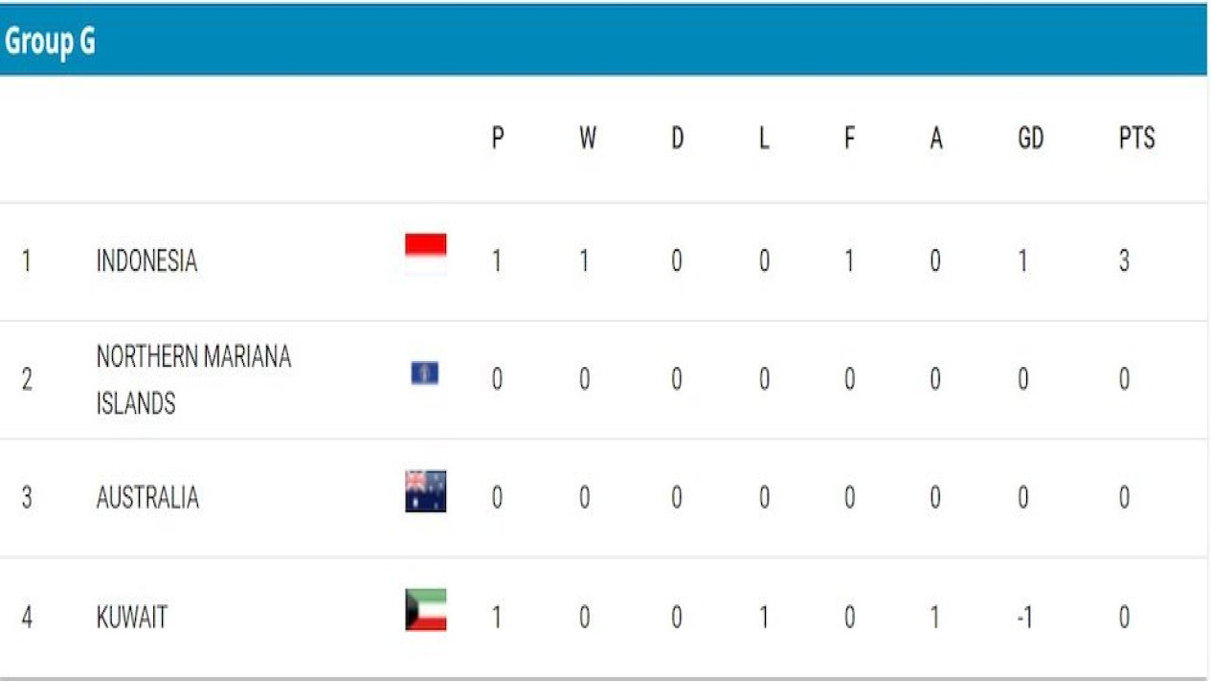Click the W column header
The width and height of the screenshot is (1211, 681).
coord(587,139)
